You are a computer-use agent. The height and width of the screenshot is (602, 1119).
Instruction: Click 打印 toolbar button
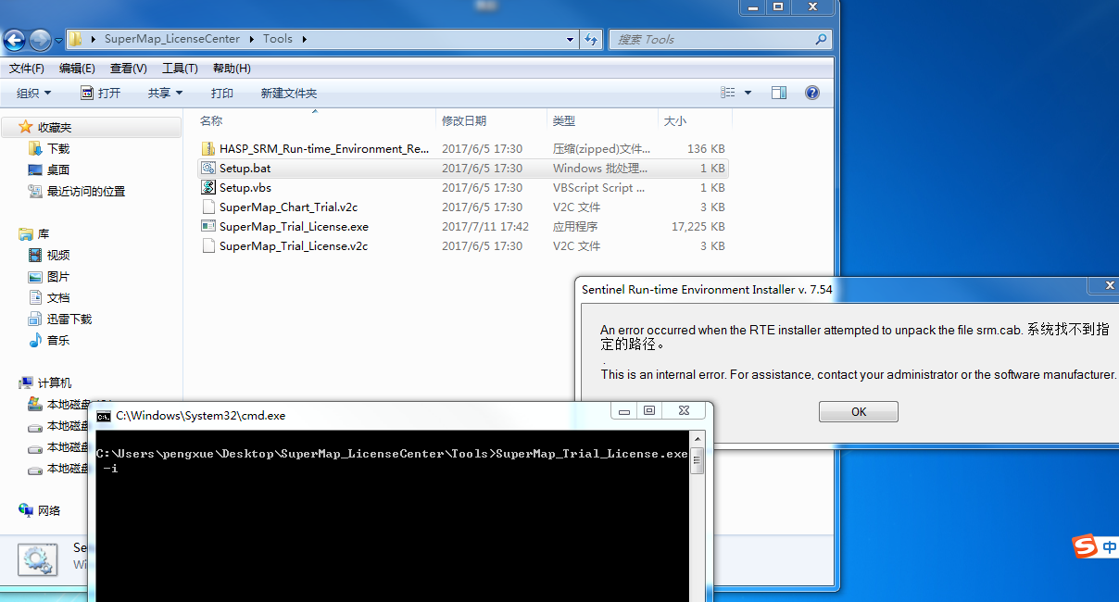(x=222, y=93)
